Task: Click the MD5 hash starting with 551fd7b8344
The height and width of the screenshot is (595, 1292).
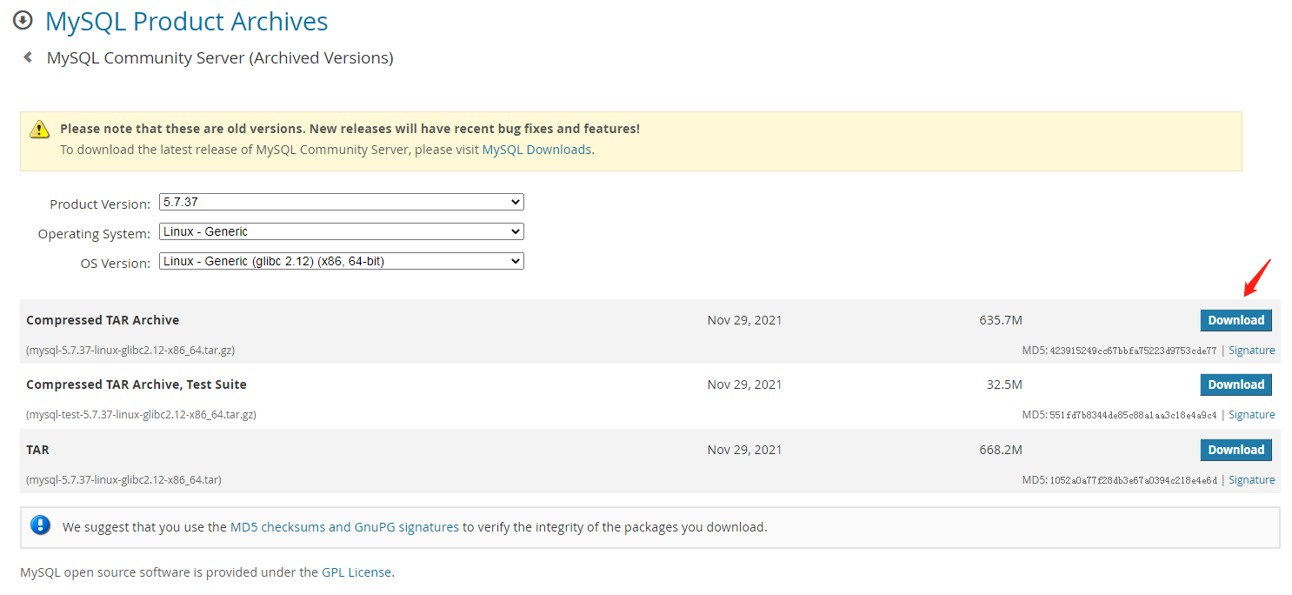Action: tap(1133, 415)
